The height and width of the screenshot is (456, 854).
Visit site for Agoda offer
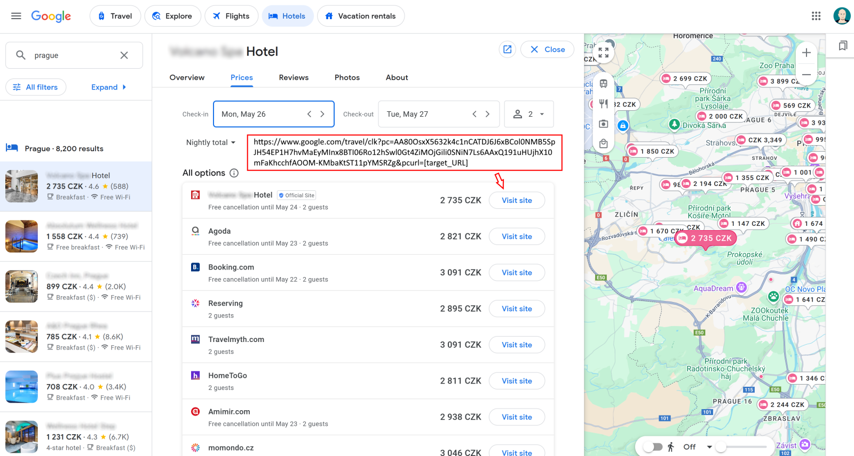pyautogui.click(x=517, y=237)
